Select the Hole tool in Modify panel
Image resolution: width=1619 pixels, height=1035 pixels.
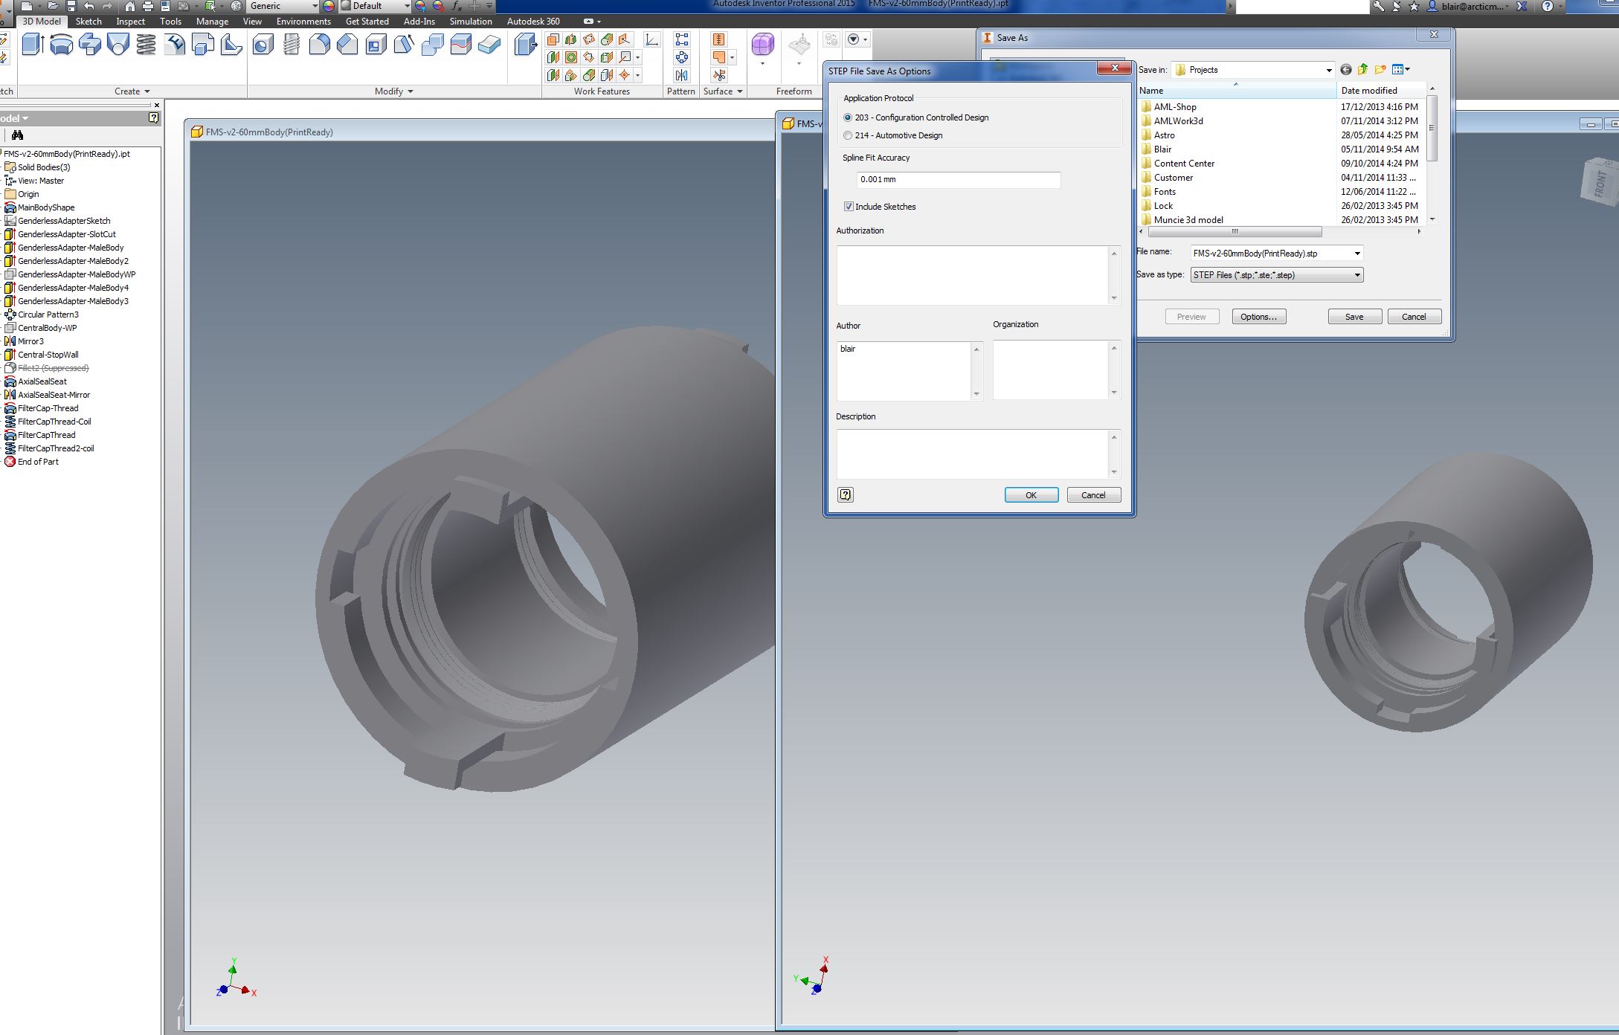[x=263, y=45]
